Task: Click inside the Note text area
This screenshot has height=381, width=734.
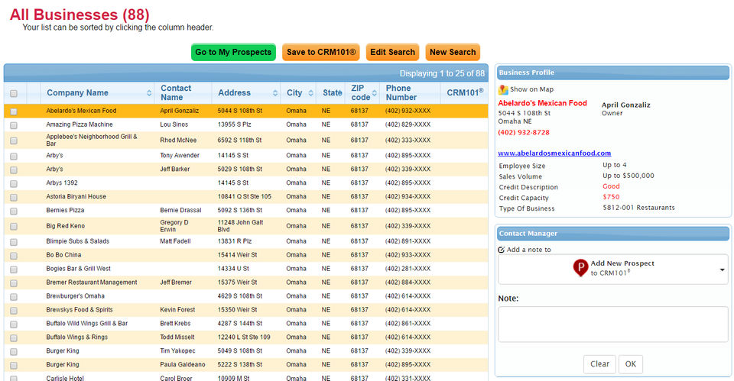Action: (x=612, y=324)
